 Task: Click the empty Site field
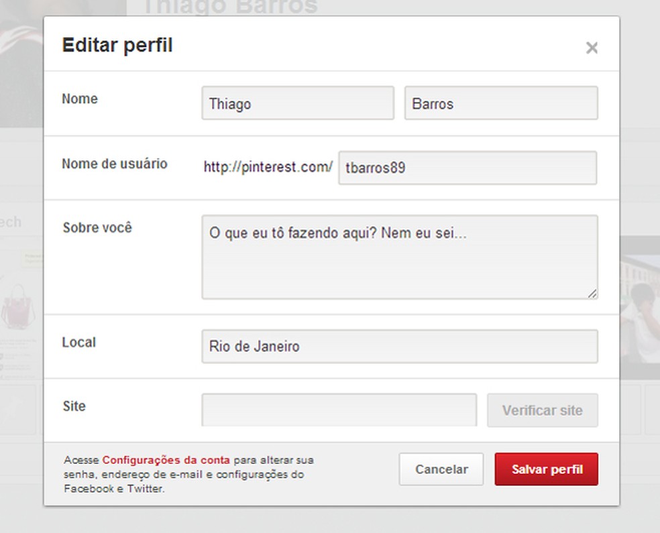pos(338,410)
